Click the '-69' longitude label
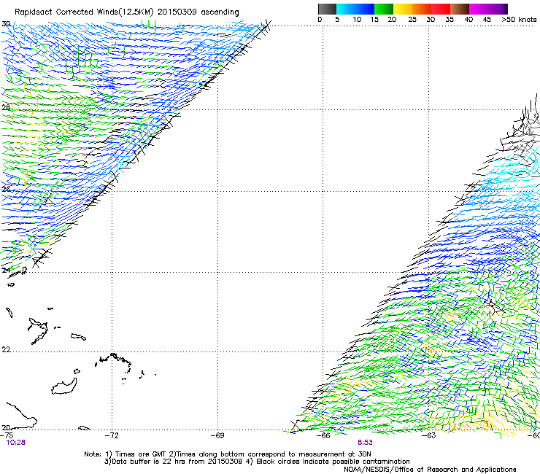This screenshot has width=540, height=474. pos(217,435)
